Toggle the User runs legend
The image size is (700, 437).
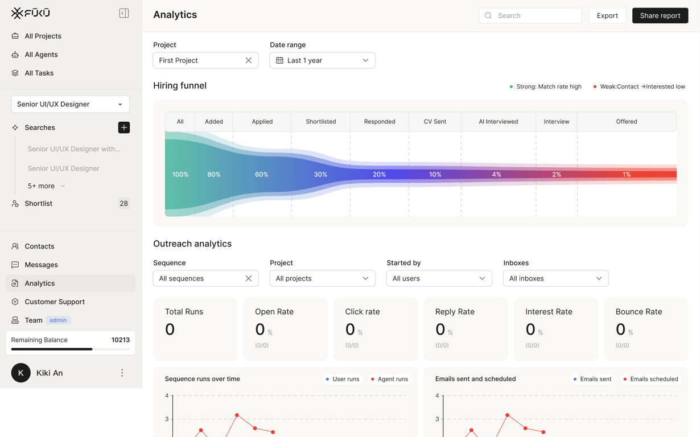coord(343,379)
